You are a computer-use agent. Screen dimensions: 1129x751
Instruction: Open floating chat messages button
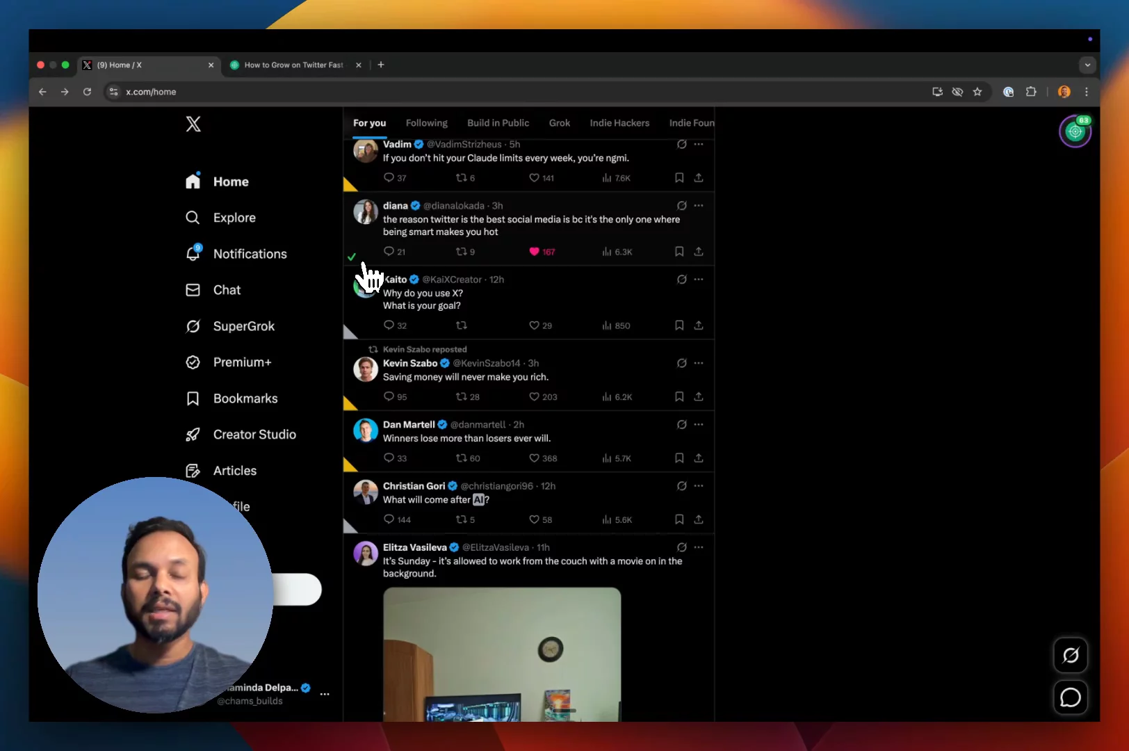point(1071,697)
